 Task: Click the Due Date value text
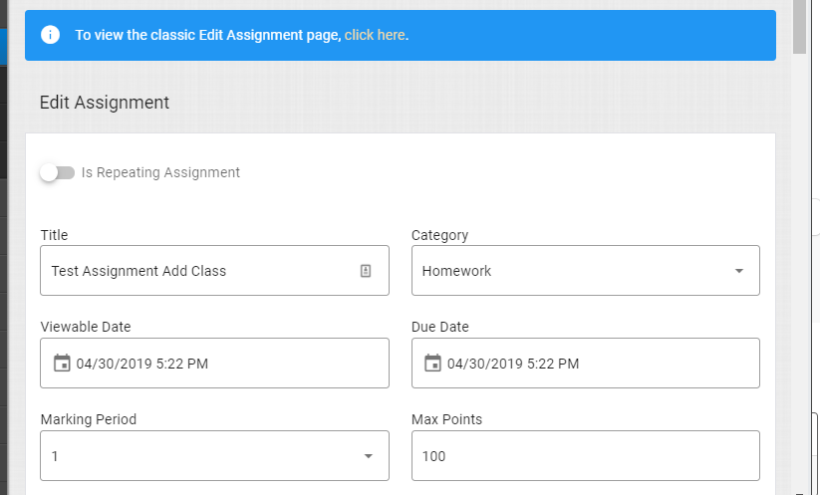point(513,364)
